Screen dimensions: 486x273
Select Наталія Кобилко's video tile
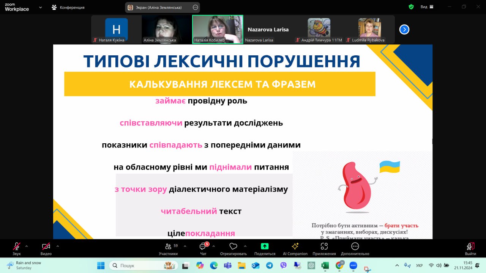pos(218,29)
